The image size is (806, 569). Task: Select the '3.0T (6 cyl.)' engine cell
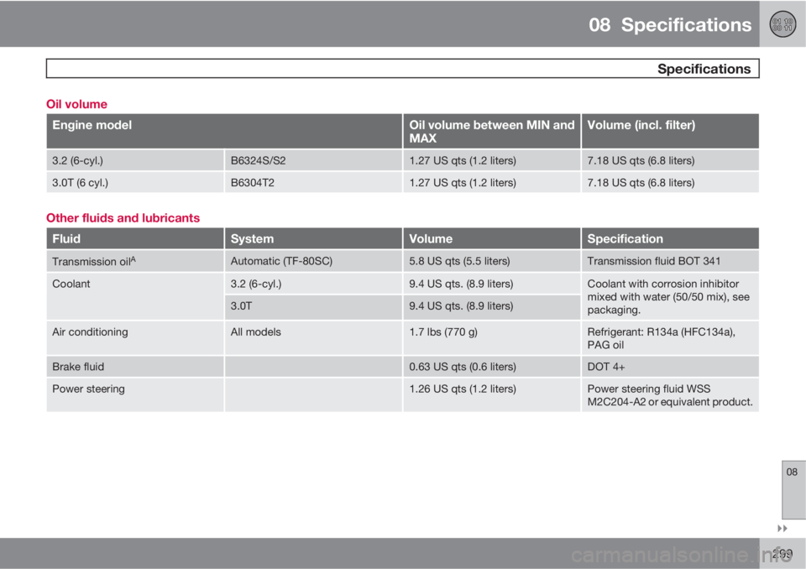(135, 182)
